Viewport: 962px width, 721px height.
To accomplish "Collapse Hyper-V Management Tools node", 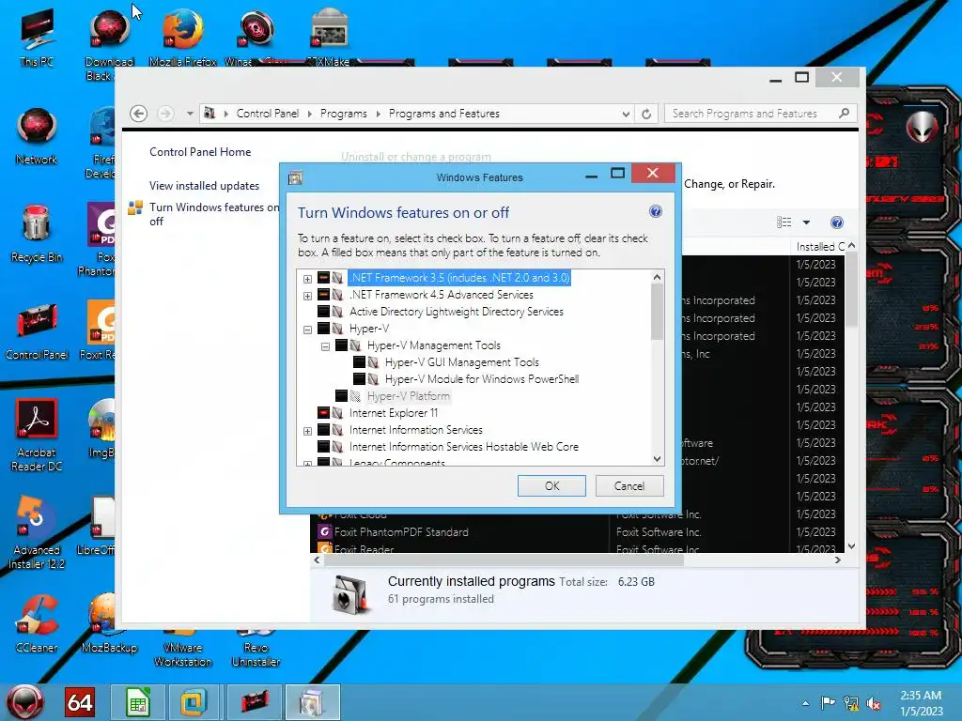I will point(325,347).
